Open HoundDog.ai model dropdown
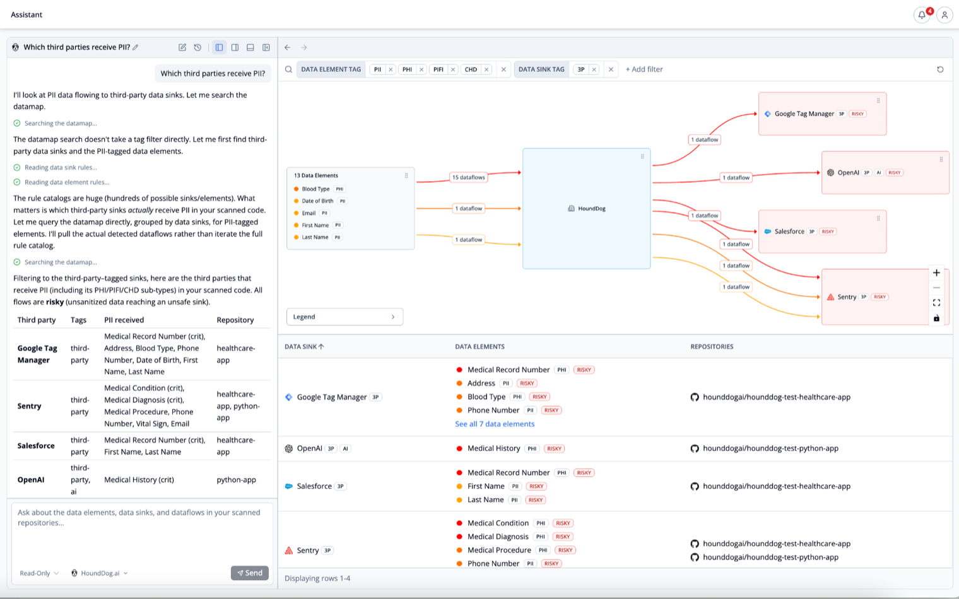959x599 pixels. point(100,573)
